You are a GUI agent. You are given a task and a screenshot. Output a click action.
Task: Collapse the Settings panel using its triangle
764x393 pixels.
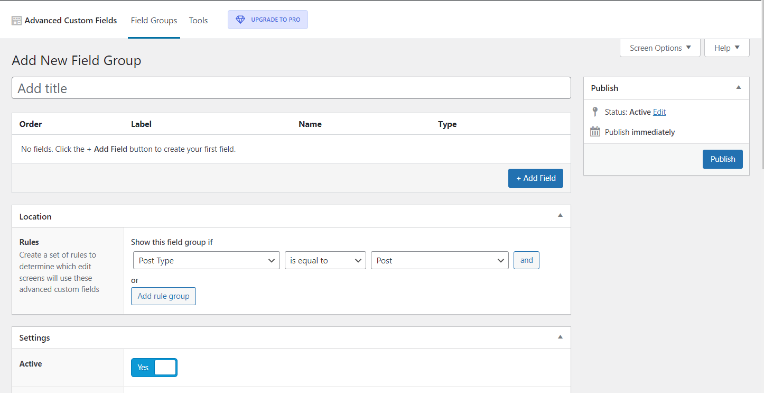[560, 337]
